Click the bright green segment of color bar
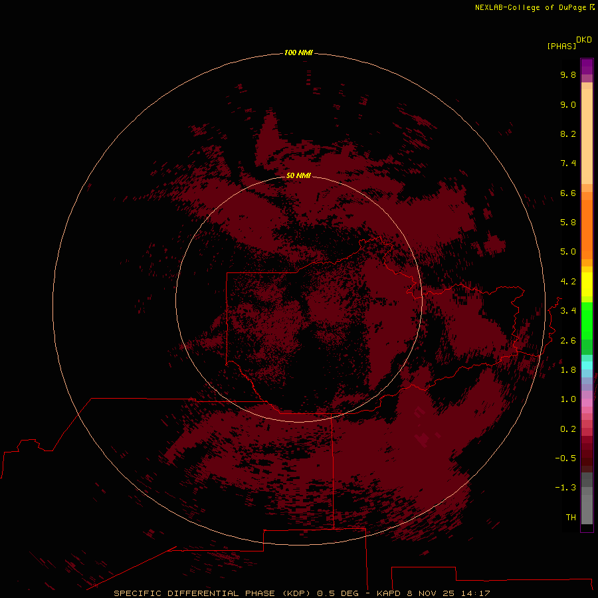598x598 pixels. click(x=587, y=320)
